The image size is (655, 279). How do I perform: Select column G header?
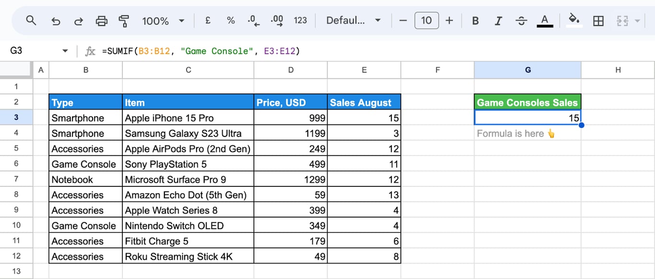pyautogui.click(x=528, y=70)
